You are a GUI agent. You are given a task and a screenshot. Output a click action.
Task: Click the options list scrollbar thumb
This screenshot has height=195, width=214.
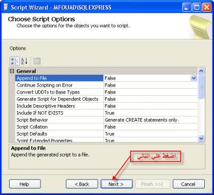click(x=201, y=87)
